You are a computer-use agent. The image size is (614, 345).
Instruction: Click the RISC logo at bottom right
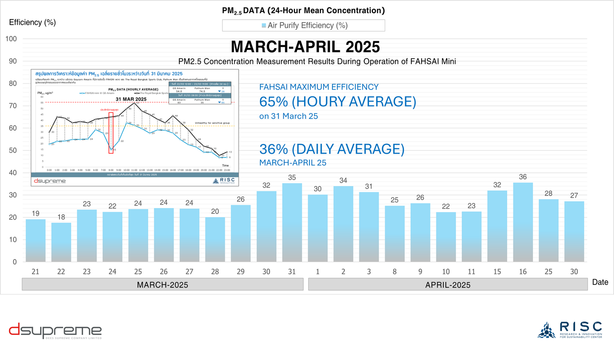click(570, 330)
